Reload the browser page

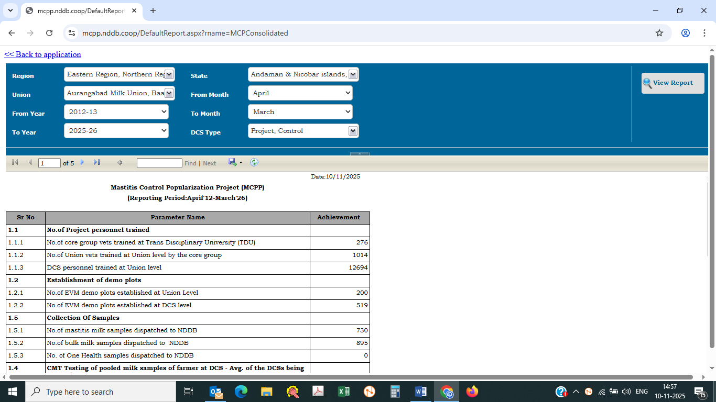click(49, 33)
